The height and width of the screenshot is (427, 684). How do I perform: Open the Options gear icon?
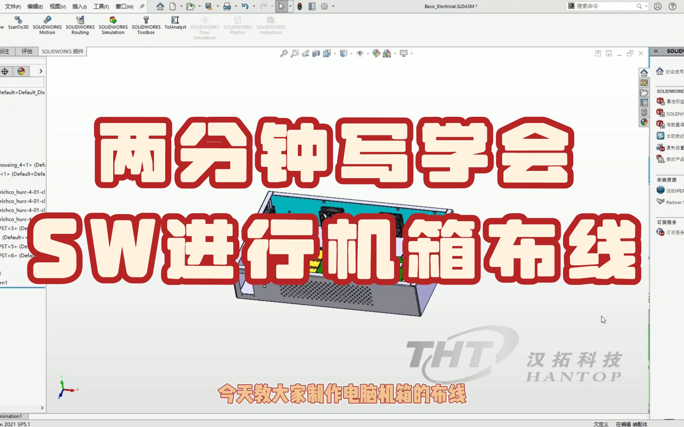(x=324, y=6)
